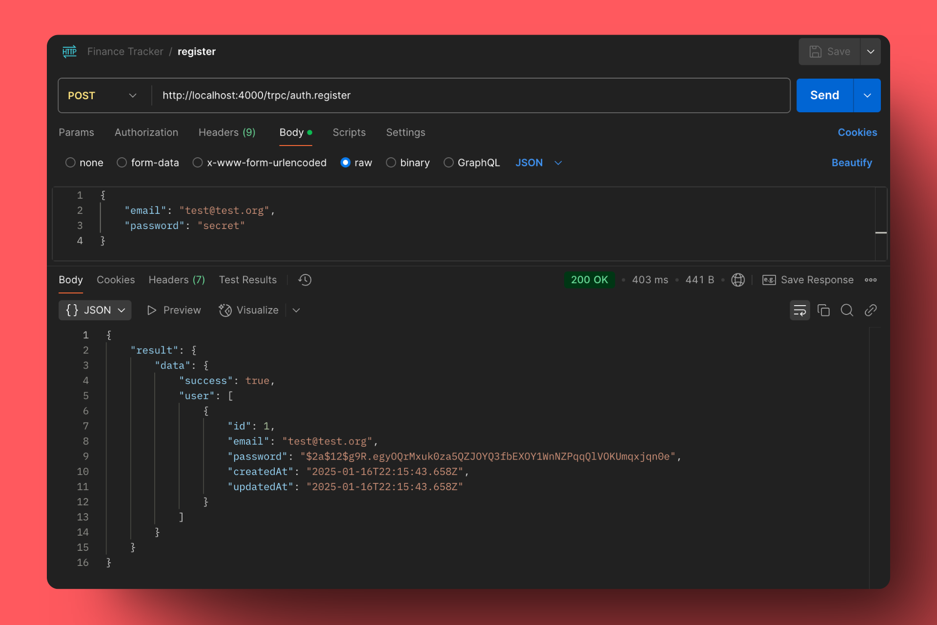Open the JSON body format dropdown
This screenshot has height=625, width=937.
pyautogui.click(x=539, y=163)
